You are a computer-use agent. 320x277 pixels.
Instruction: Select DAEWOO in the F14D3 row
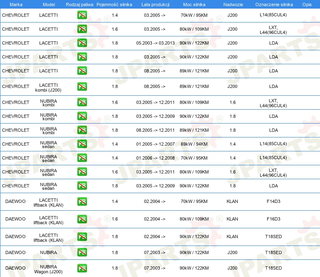16,201
